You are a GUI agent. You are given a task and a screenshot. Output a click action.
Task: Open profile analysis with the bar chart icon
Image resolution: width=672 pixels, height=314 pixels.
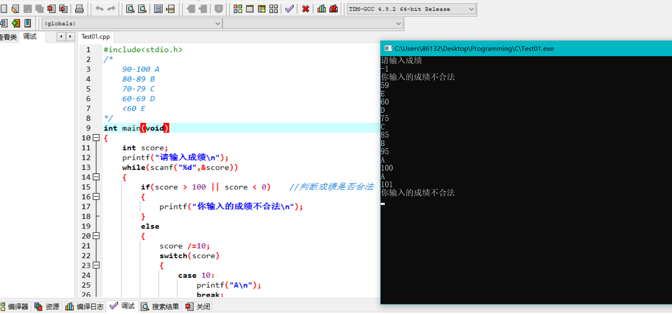[322, 9]
